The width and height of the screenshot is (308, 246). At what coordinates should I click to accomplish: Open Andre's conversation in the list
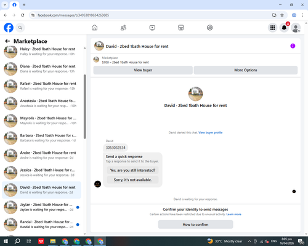[42, 155]
